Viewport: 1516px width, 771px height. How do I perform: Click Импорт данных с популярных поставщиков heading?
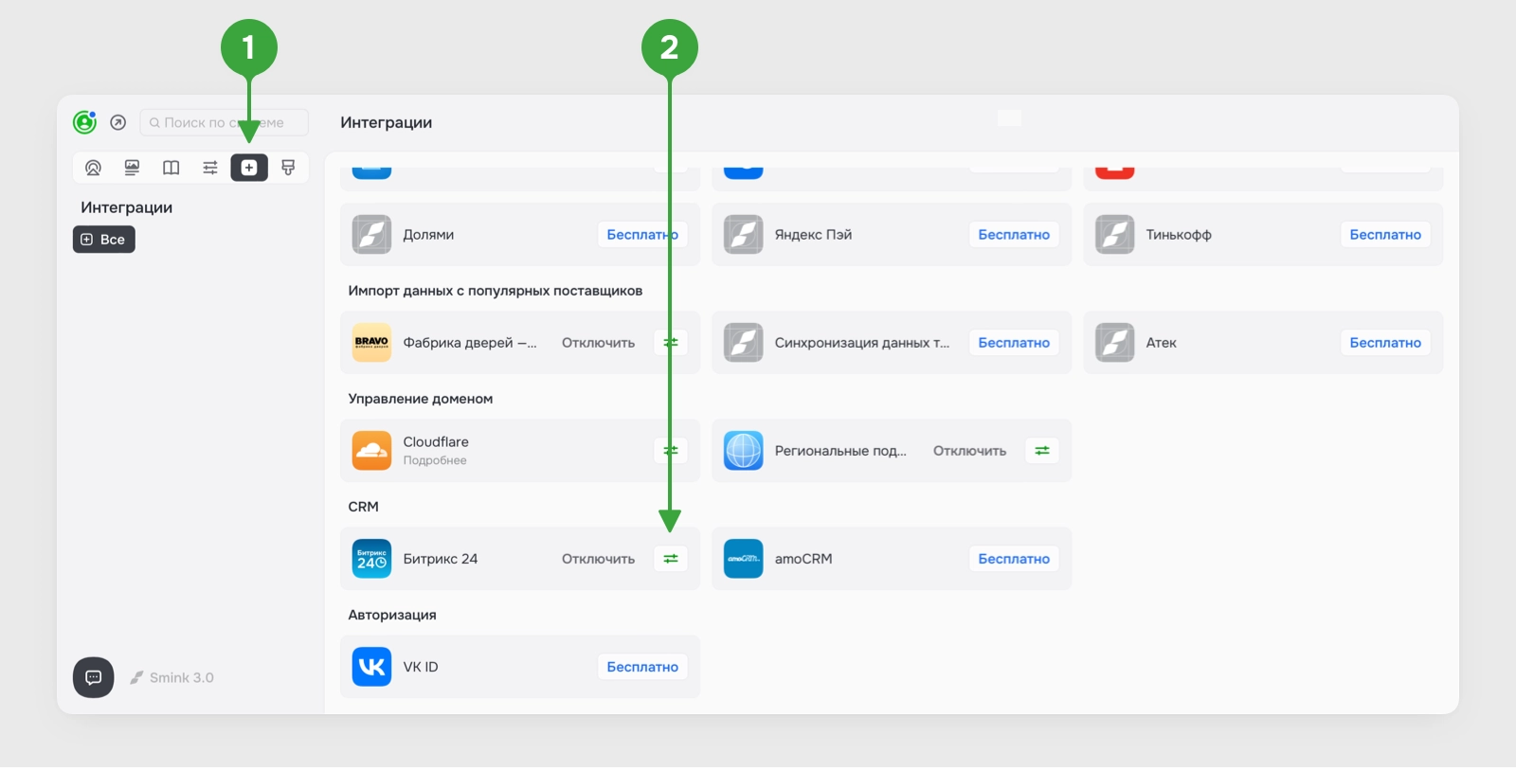coord(496,291)
